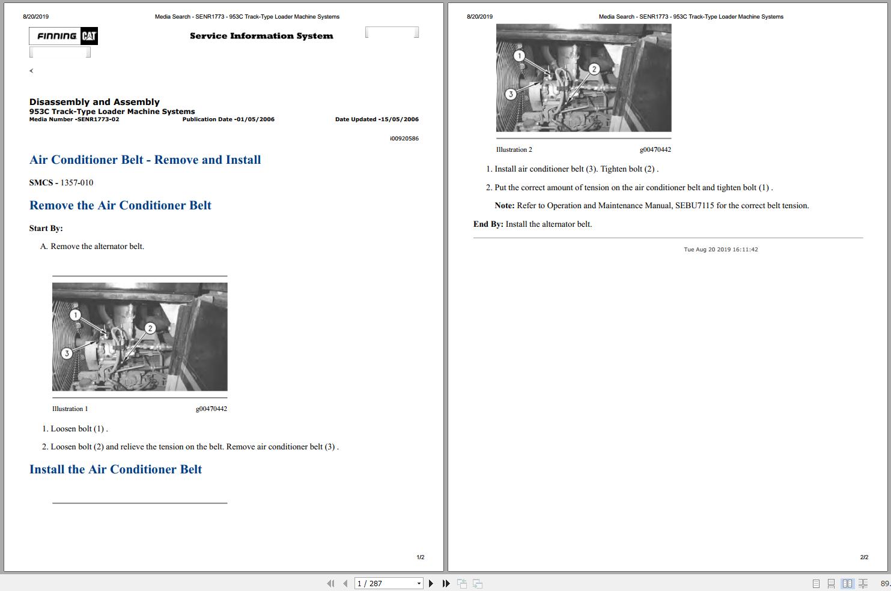Click the 'Air Conditioner Belt - Remove and Install' heading
This screenshot has height=591, width=891.
(145, 160)
